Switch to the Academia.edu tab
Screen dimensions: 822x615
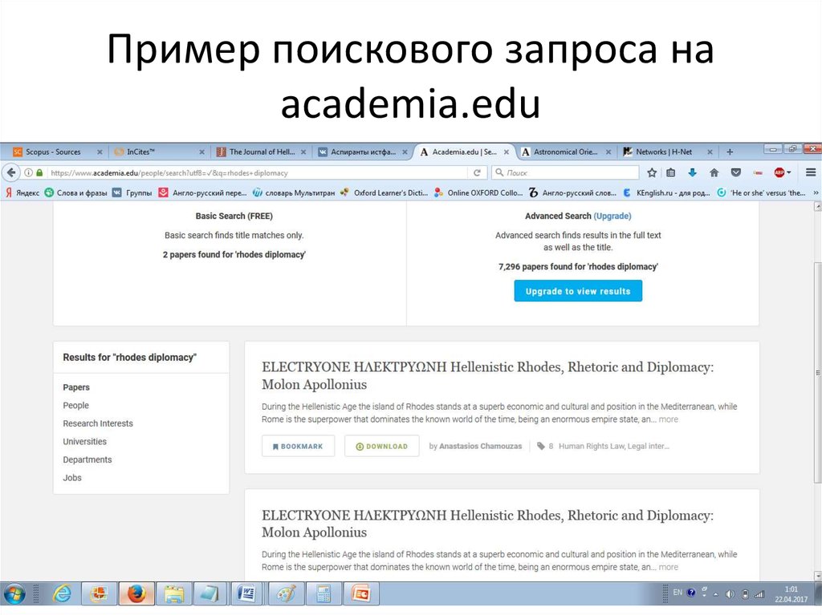462,151
